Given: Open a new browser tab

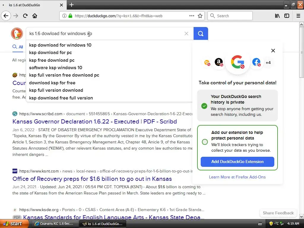Looking at the screenshot, I should [71, 5].
